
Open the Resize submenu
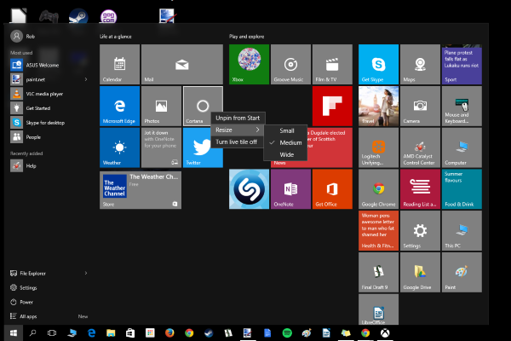pyautogui.click(x=238, y=130)
